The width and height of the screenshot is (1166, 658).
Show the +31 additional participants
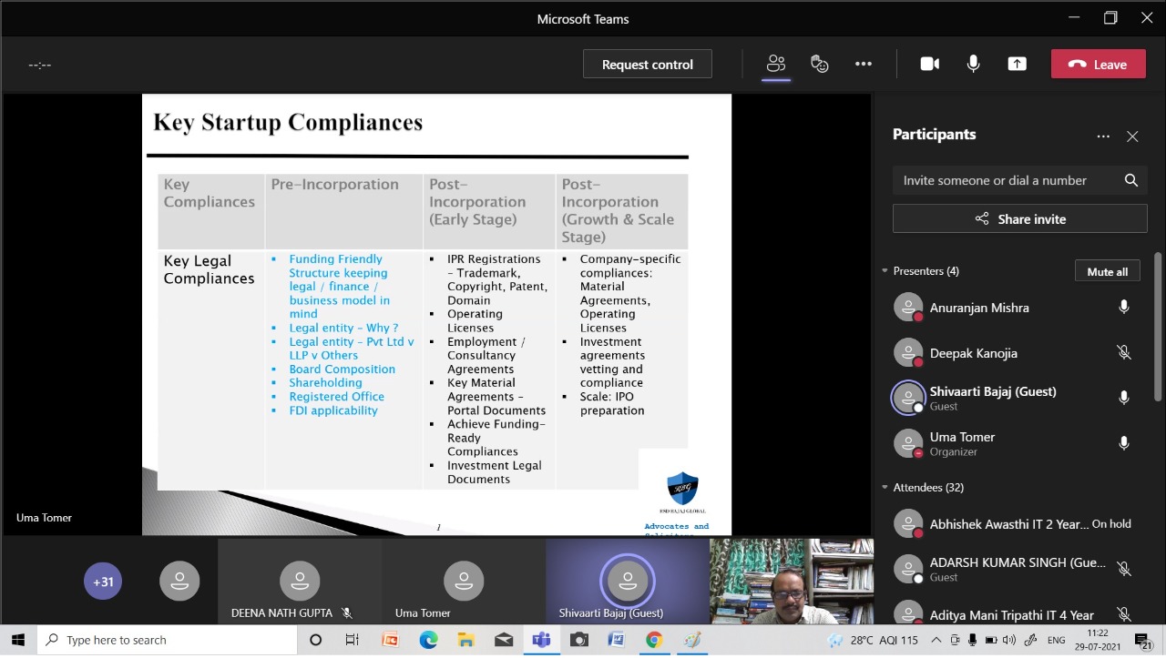tap(103, 582)
